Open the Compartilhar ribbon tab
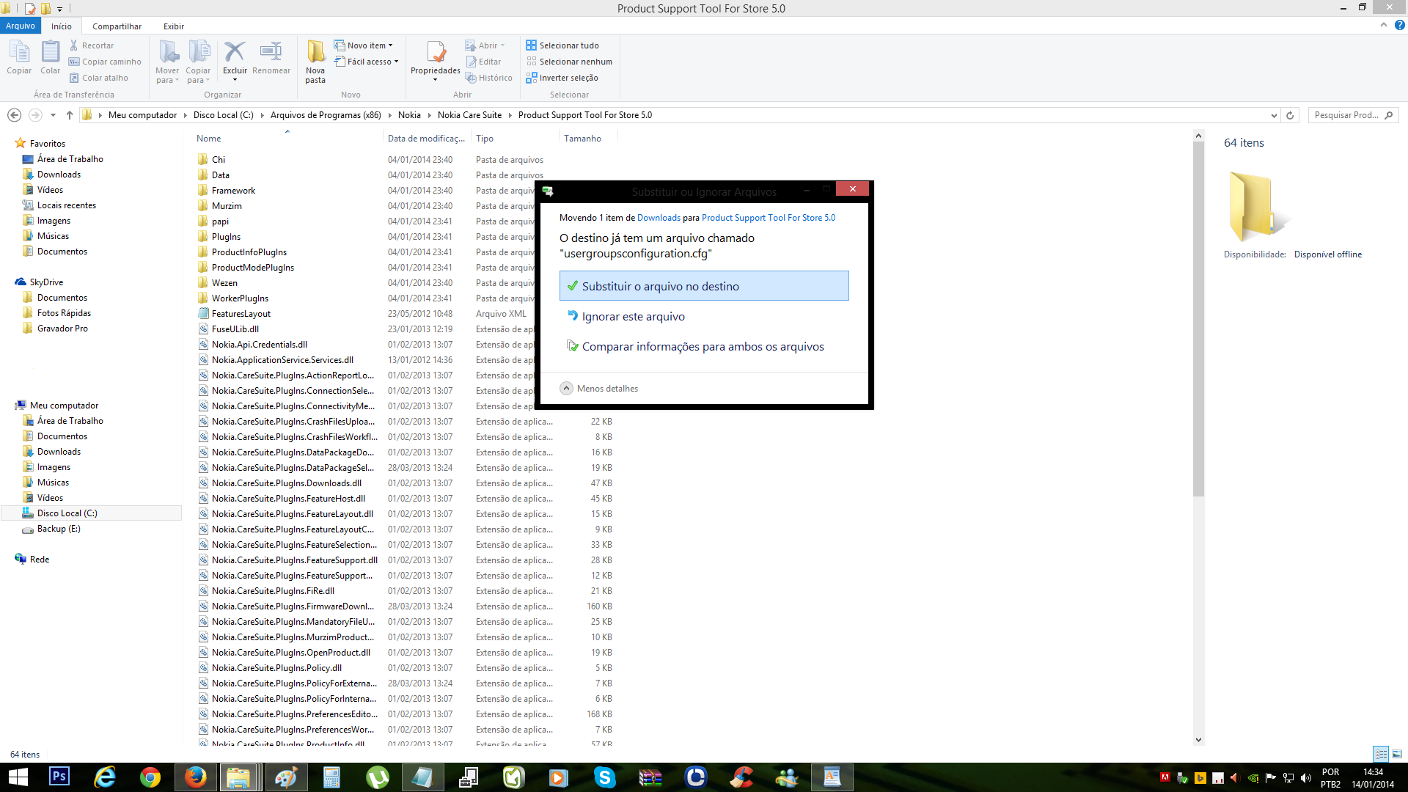 [x=117, y=26]
